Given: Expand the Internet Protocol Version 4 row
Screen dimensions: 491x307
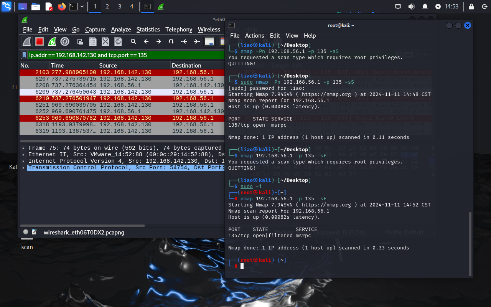Looking at the screenshot, I should point(23,161).
